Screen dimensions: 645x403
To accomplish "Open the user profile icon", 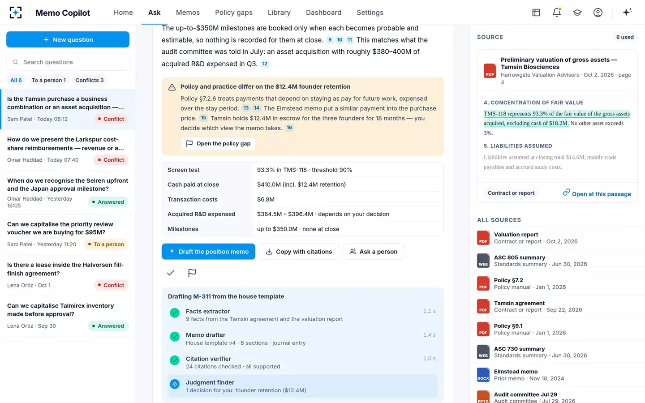I will pyautogui.click(x=598, y=13).
